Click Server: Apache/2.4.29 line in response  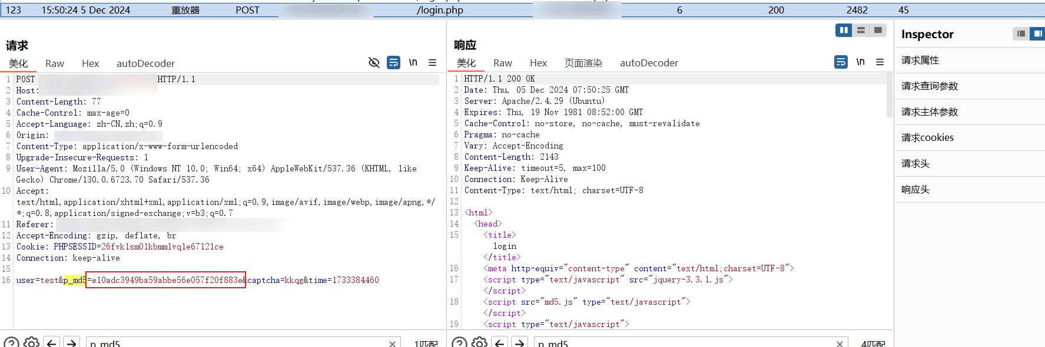tap(535, 101)
